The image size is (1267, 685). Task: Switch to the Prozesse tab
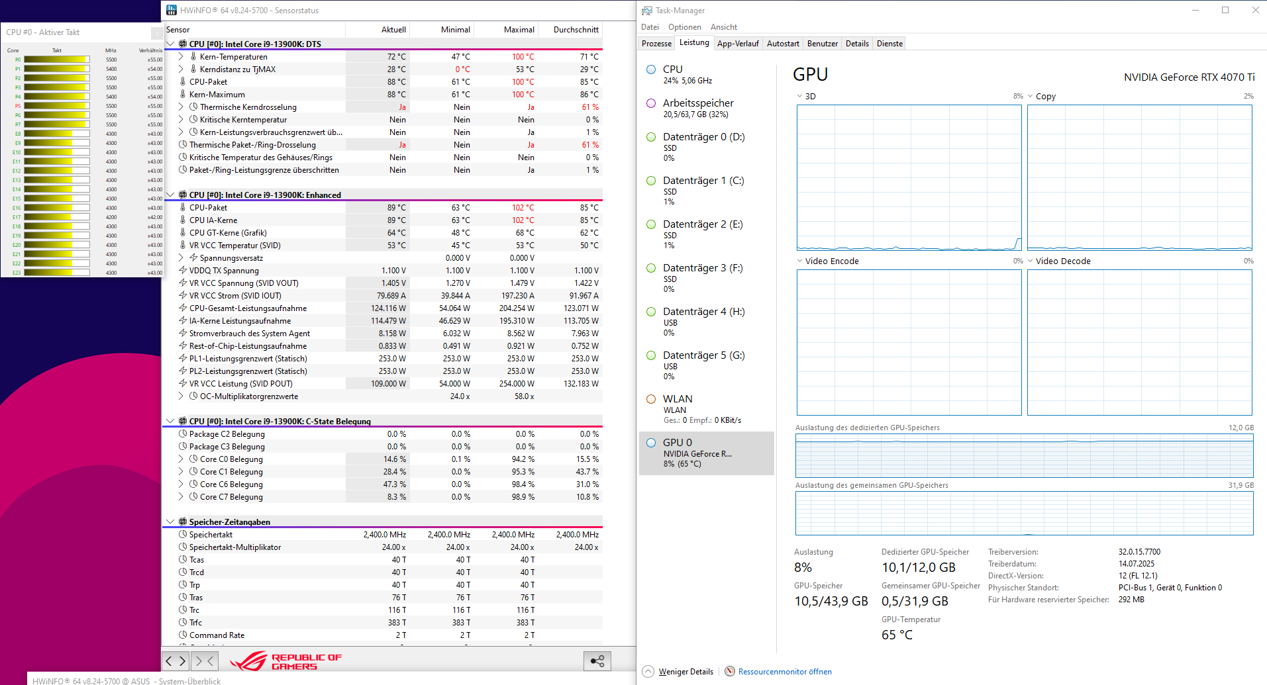(x=656, y=44)
